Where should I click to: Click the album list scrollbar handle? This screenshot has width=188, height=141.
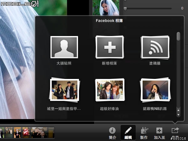pos(178,36)
